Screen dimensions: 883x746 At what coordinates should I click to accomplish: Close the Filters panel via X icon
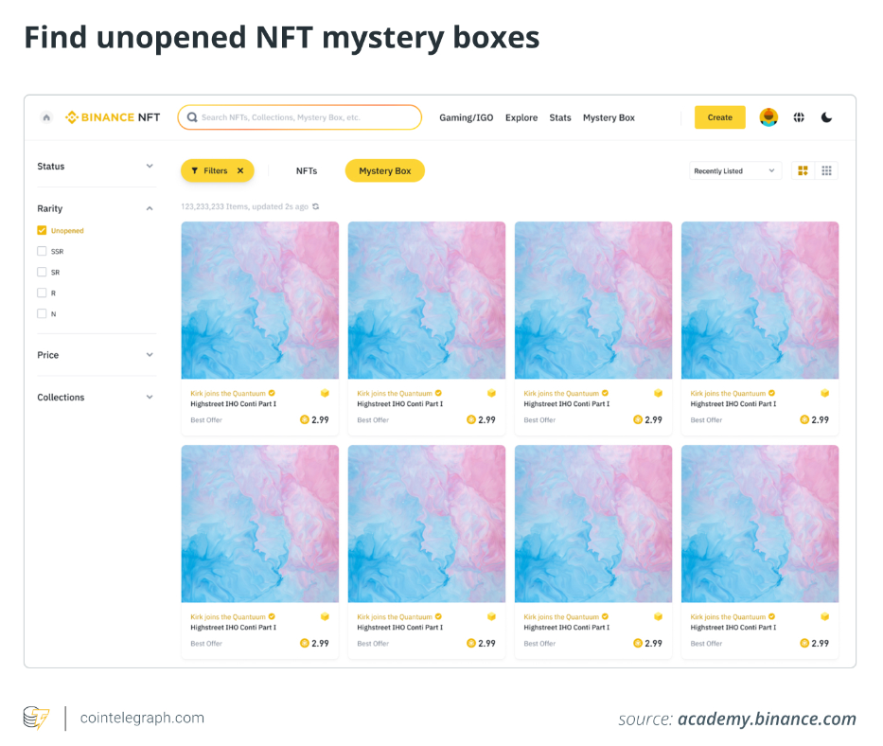240,171
